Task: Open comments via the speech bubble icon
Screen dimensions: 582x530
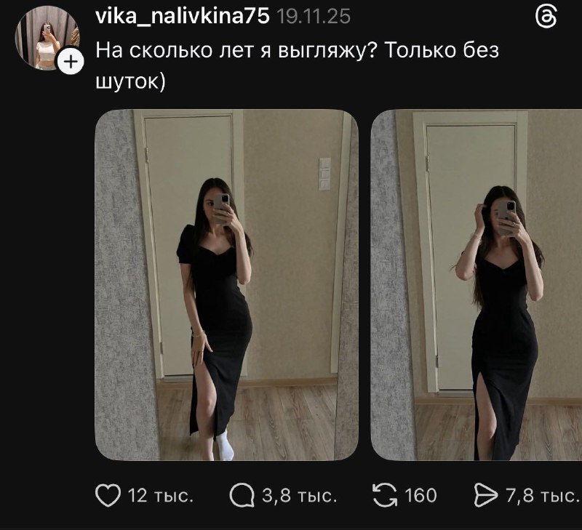Action: click(243, 496)
